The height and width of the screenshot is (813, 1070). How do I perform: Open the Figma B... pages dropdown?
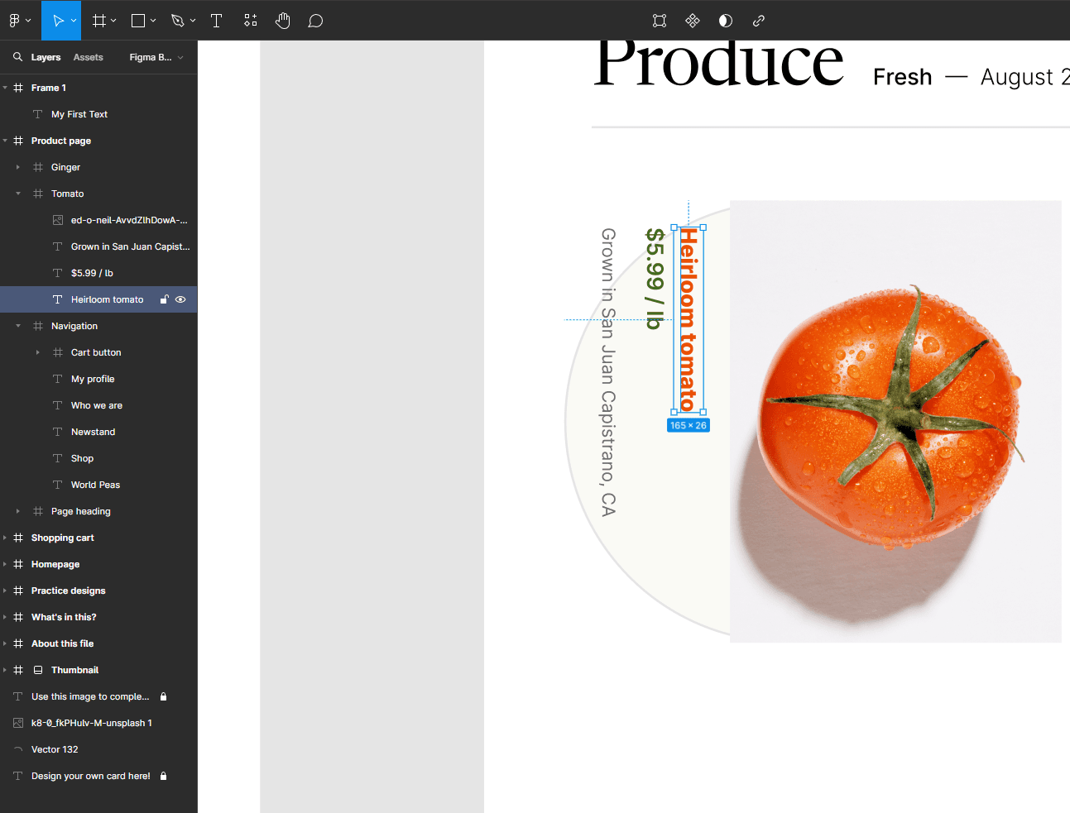pyautogui.click(x=156, y=57)
